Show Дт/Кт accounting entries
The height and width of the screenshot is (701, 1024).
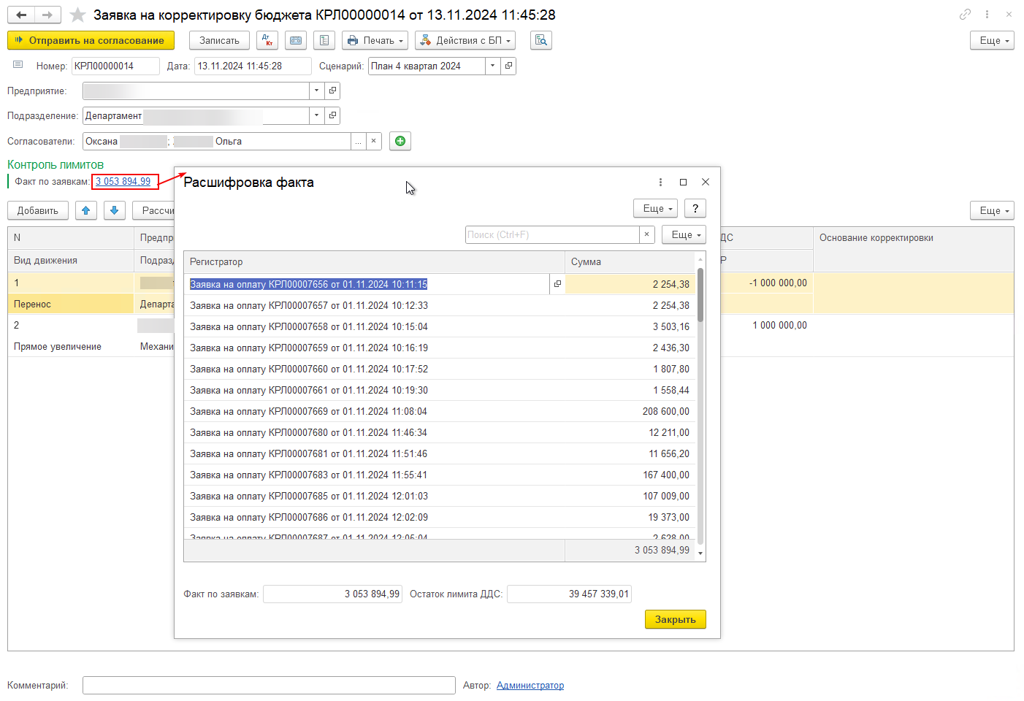click(267, 40)
